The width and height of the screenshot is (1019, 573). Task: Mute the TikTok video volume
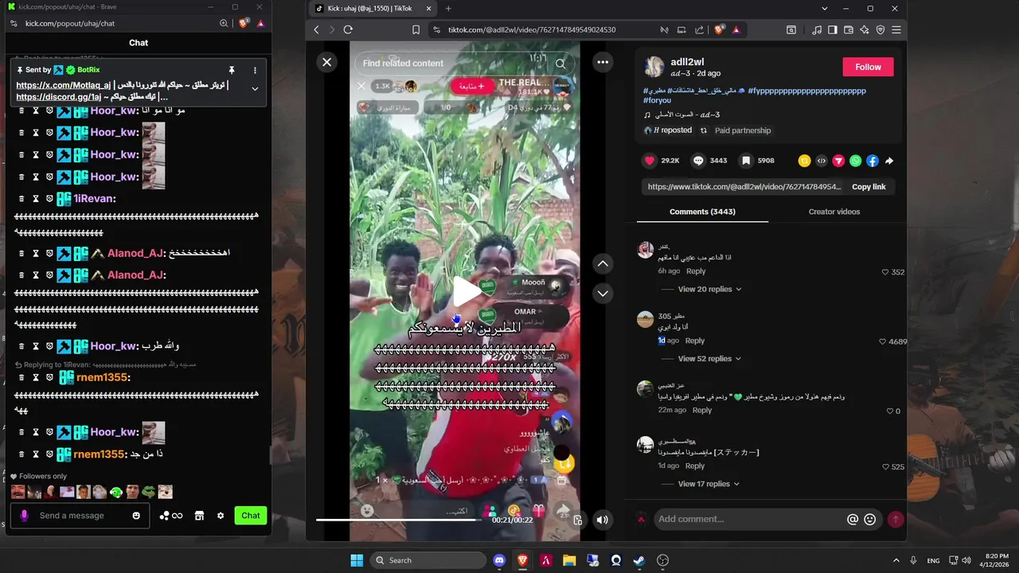pyautogui.click(x=602, y=520)
